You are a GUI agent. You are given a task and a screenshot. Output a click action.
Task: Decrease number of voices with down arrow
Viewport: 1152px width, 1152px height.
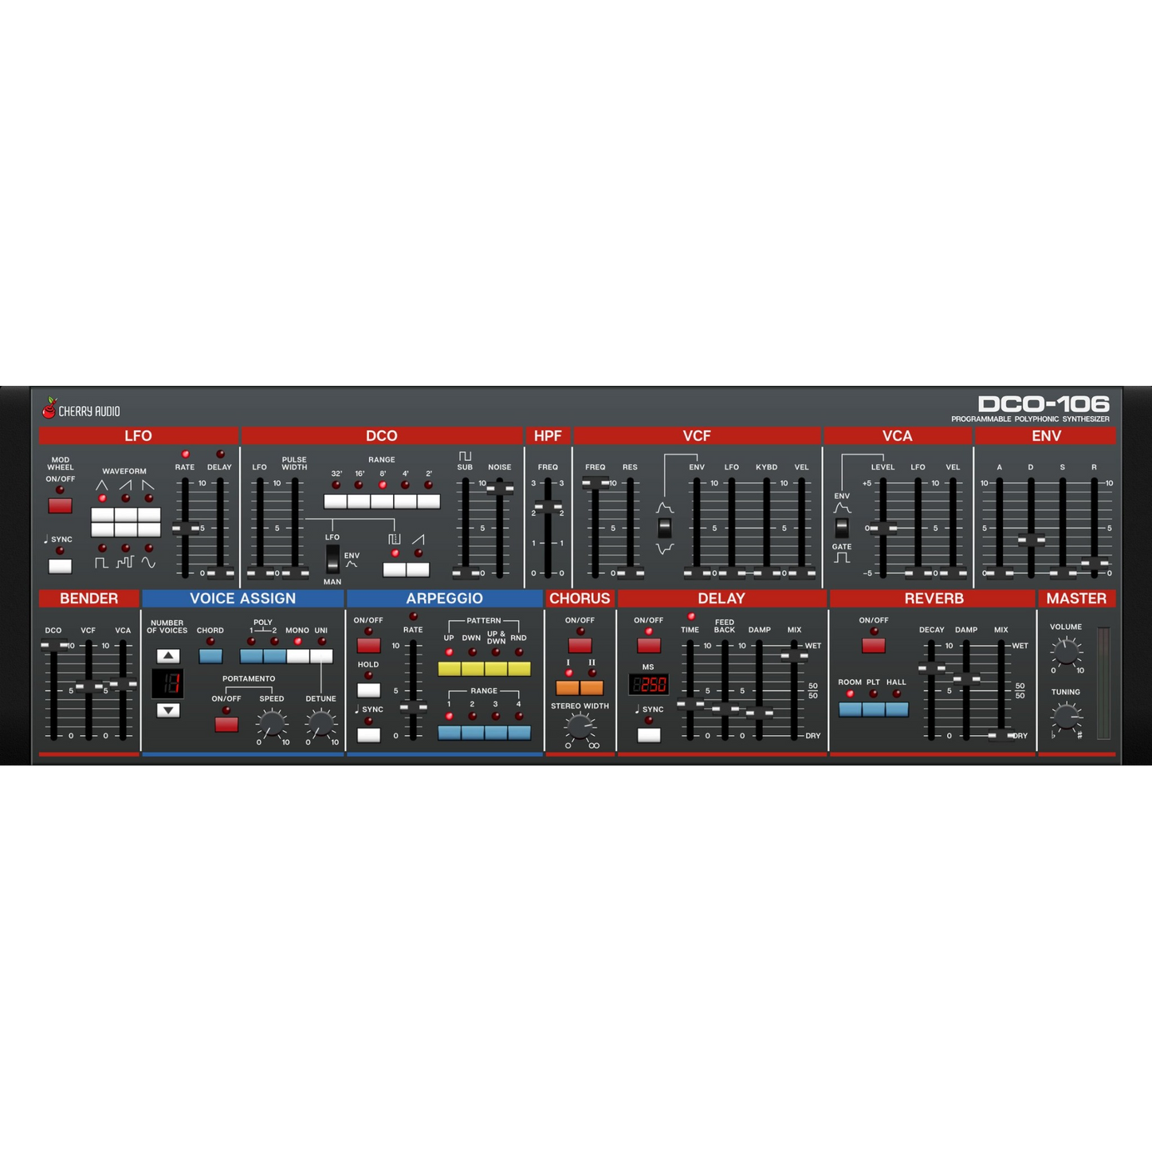168,710
